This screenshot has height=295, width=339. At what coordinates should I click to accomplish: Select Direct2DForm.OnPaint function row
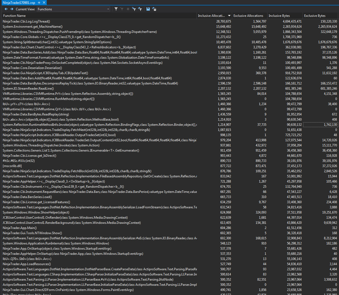(170, 290)
